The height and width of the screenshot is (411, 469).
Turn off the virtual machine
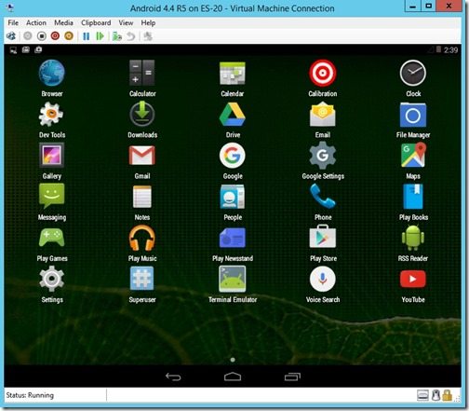(x=42, y=36)
